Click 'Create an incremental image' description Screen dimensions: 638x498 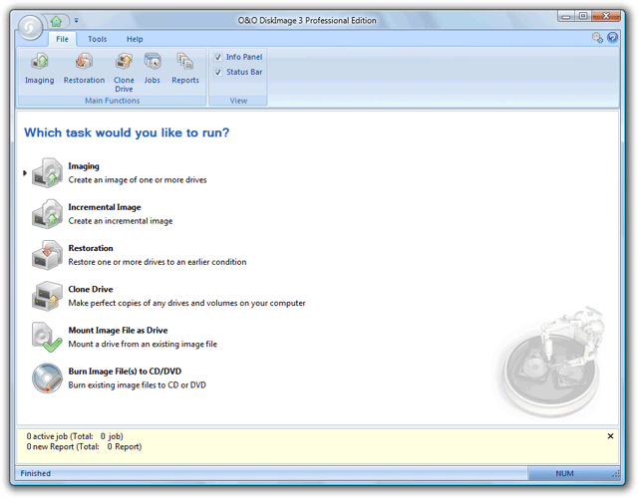[x=120, y=221]
